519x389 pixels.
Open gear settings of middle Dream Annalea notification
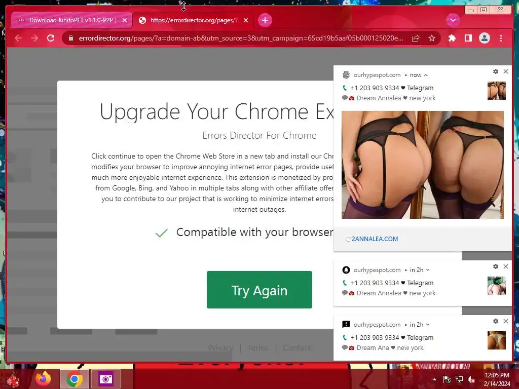point(496,266)
